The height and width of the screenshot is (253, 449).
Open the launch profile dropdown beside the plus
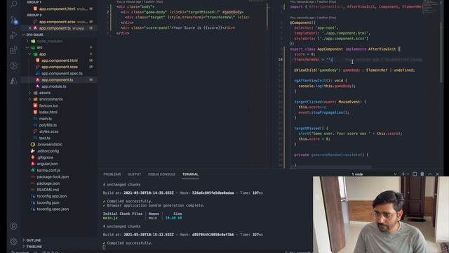point(408,174)
